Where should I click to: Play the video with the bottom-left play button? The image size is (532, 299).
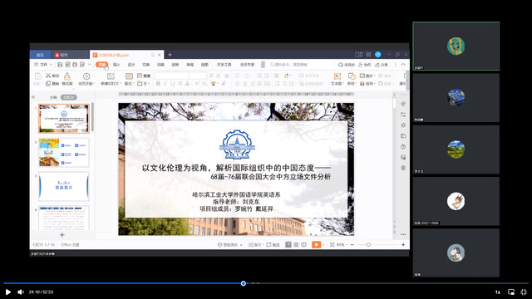point(8,292)
